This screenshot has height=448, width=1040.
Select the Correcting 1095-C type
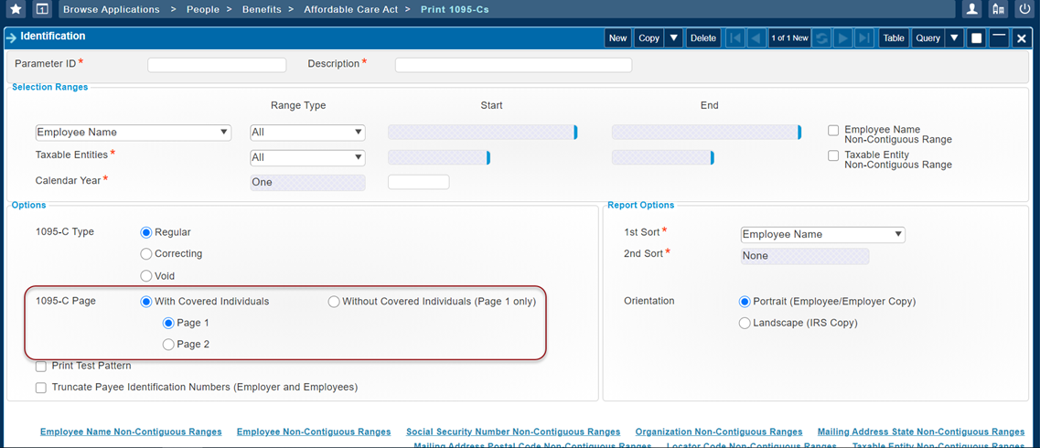point(146,254)
